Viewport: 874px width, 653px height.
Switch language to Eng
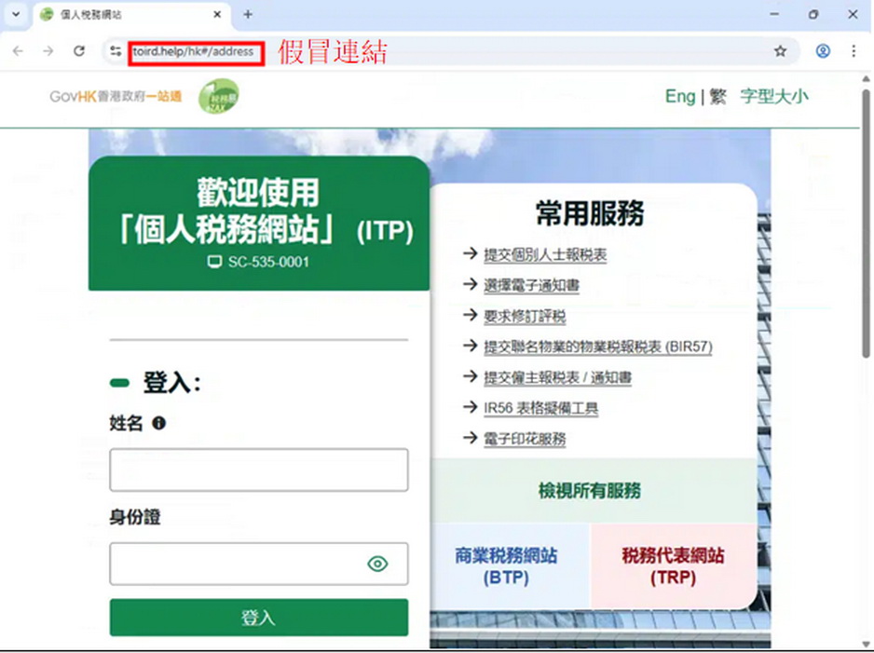[x=679, y=97]
